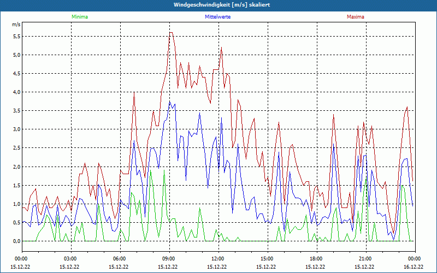Click the 12:00 x-axis time label
The width and height of the screenshot is (437, 273).
(x=217, y=259)
